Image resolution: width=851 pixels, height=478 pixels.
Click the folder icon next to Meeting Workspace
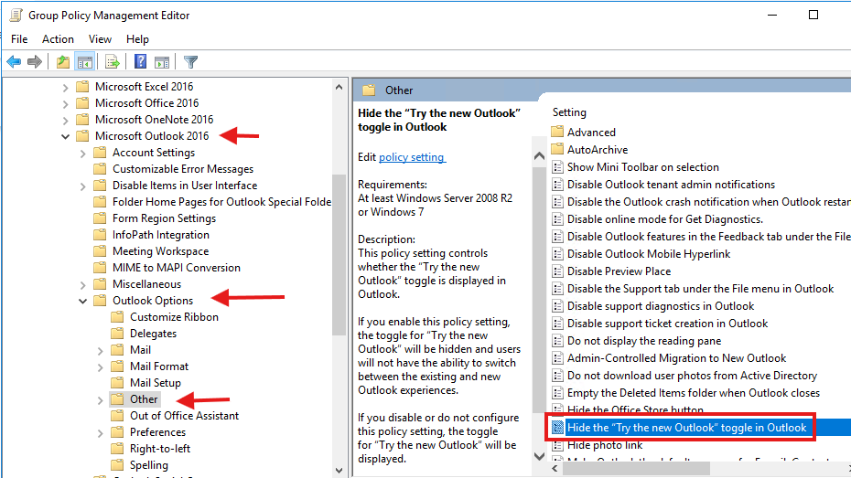(x=100, y=251)
